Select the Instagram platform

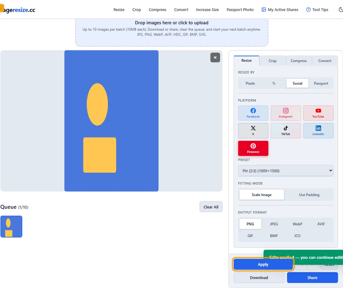point(286,113)
